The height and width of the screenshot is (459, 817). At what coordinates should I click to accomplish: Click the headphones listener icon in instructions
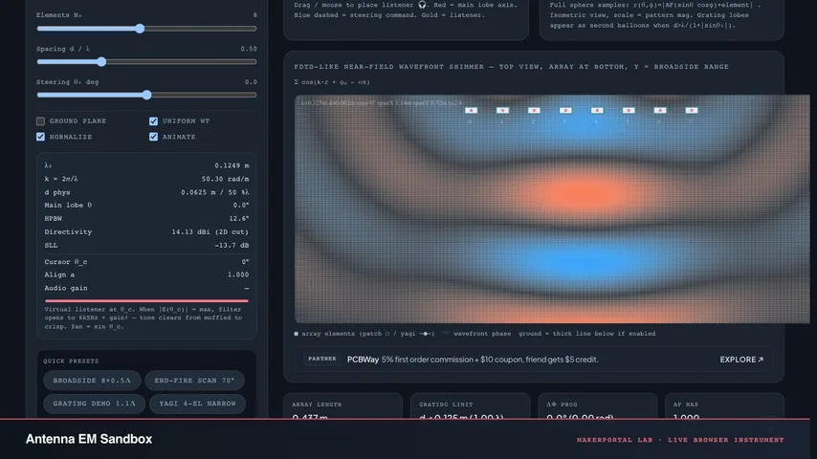422,5
